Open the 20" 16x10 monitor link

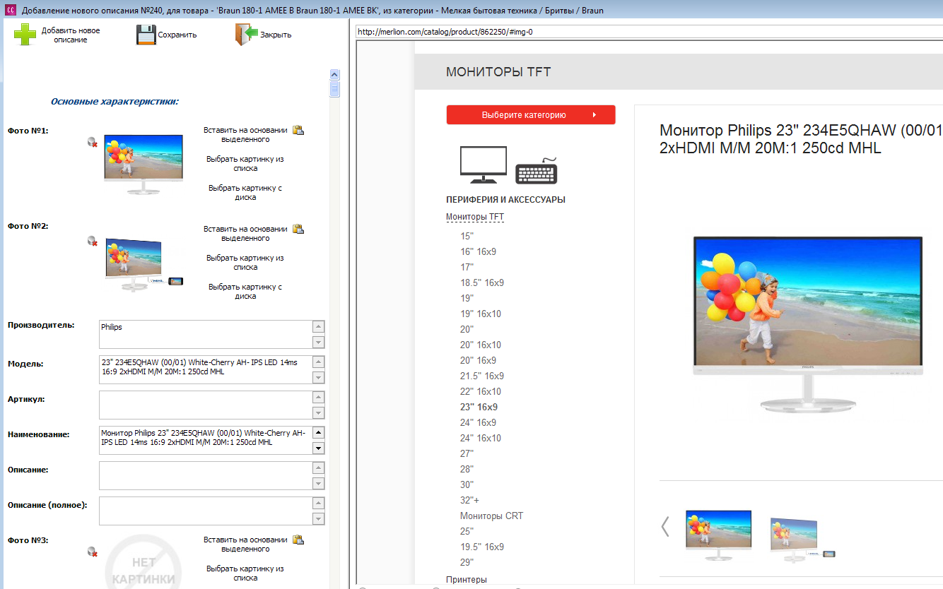[x=481, y=345]
